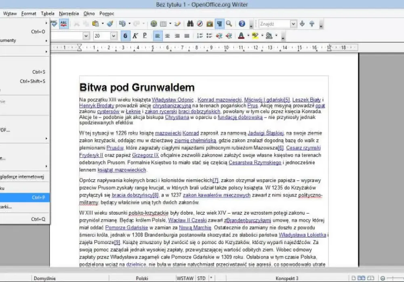Open the Pomoc menu
Image resolution: width=404 pixels, height=282 pixels.
click(106, 14)
